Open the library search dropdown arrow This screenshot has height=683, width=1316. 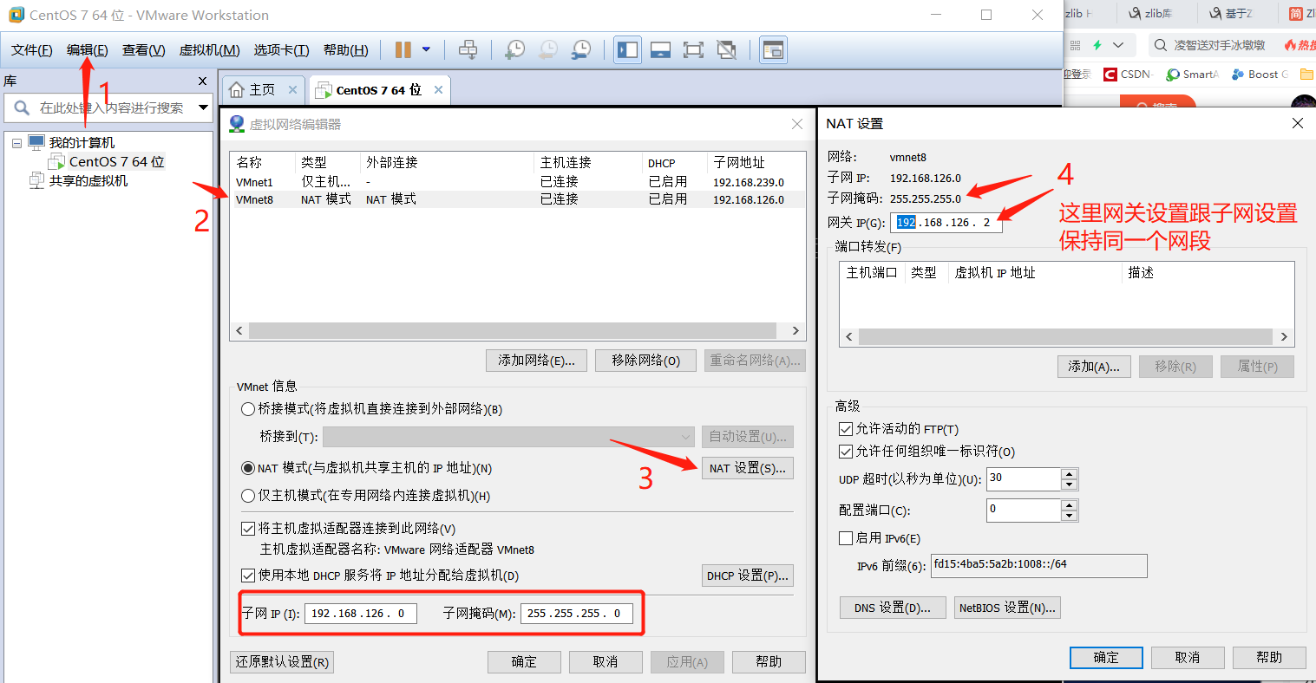(204, 107)
